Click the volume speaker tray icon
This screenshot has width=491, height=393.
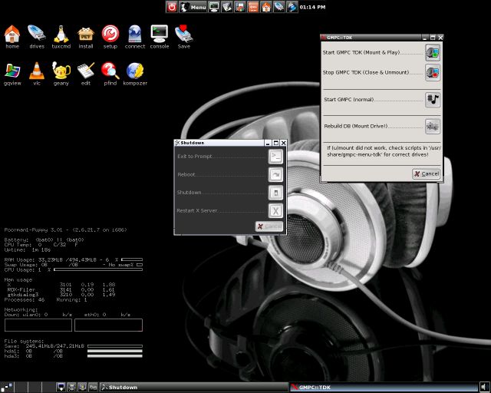click(x=485, y=388)
